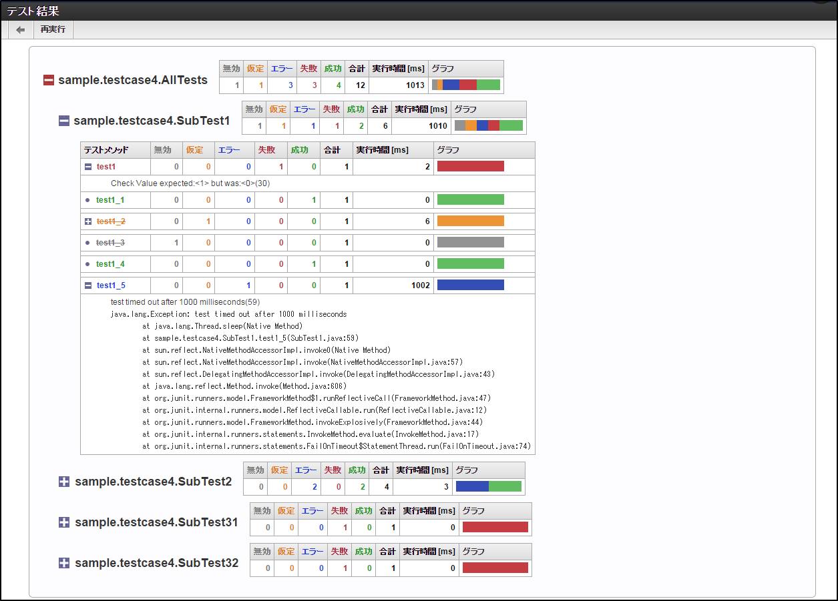This screenshot has width=838, height=601.
Task: Click the orange graph bar for test1_2
Action: [x=470, y=221]
